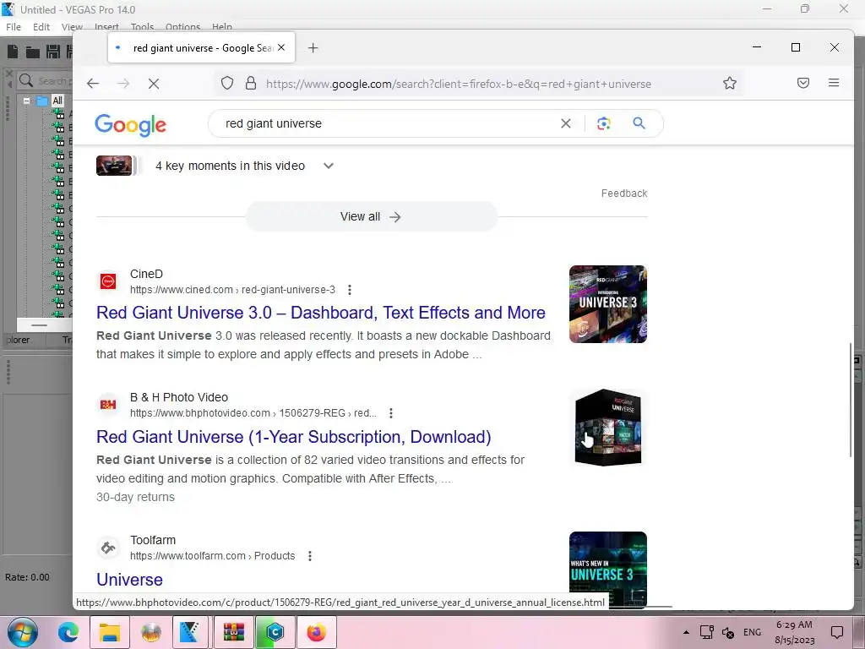This screenshot has height=649, width=865.
Task: Go back in Firefox browser
Action: 93,84
